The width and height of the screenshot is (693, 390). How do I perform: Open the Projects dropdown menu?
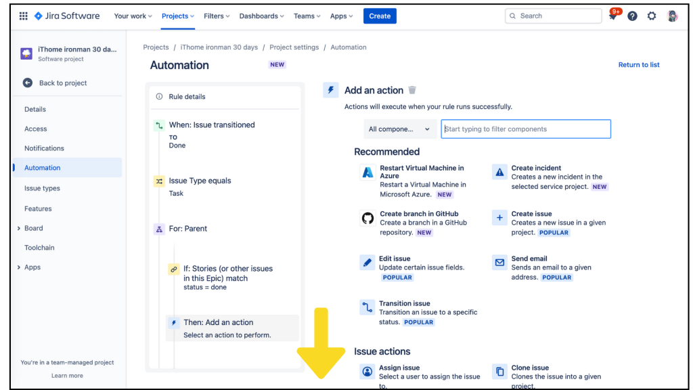(178, 16)
